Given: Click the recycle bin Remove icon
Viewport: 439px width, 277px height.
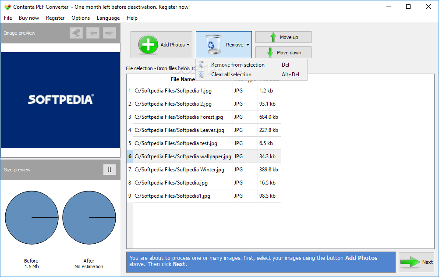Looking at the screenshot, I should click(x=213, y=45).
